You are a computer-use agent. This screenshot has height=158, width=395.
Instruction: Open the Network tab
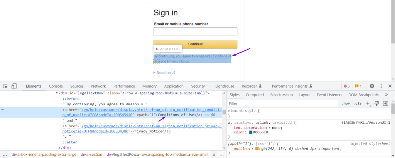coord(98,86)
